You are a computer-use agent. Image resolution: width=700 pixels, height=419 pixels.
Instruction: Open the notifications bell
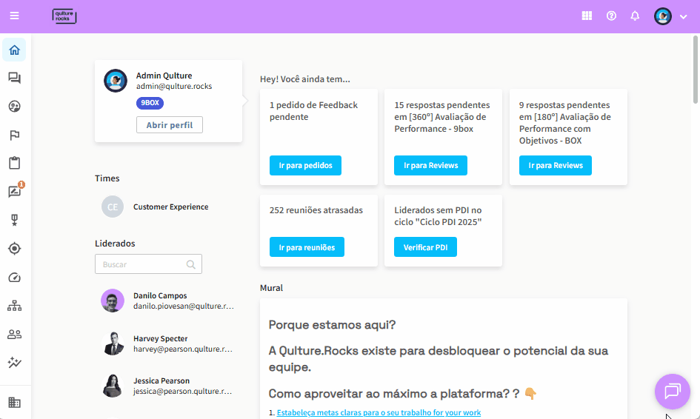(x=635, y=16)
